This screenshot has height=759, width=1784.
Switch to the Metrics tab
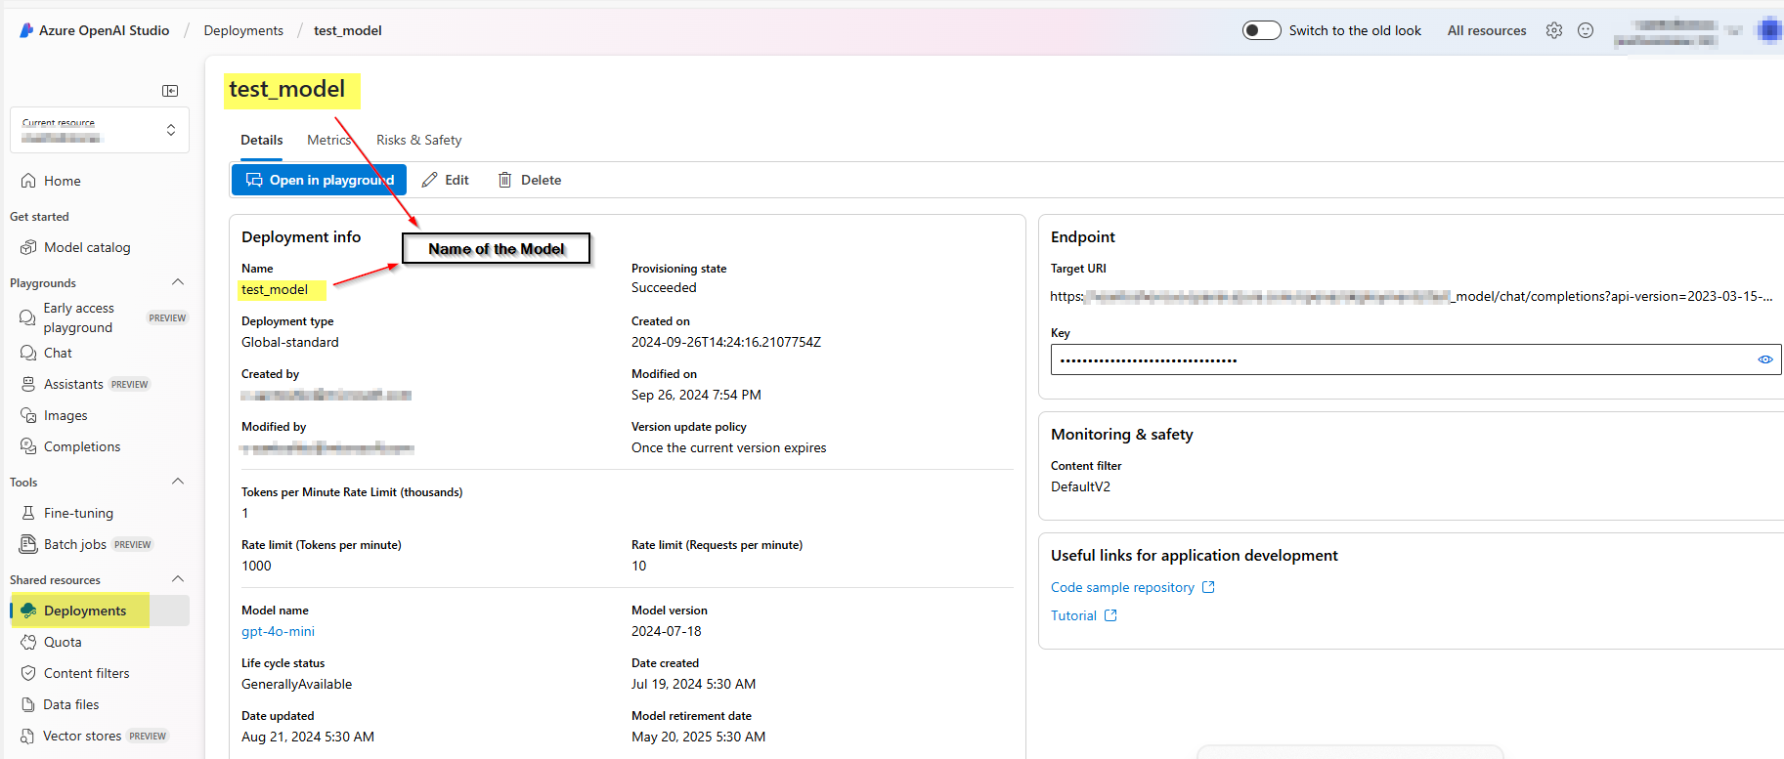pos(329,141)
